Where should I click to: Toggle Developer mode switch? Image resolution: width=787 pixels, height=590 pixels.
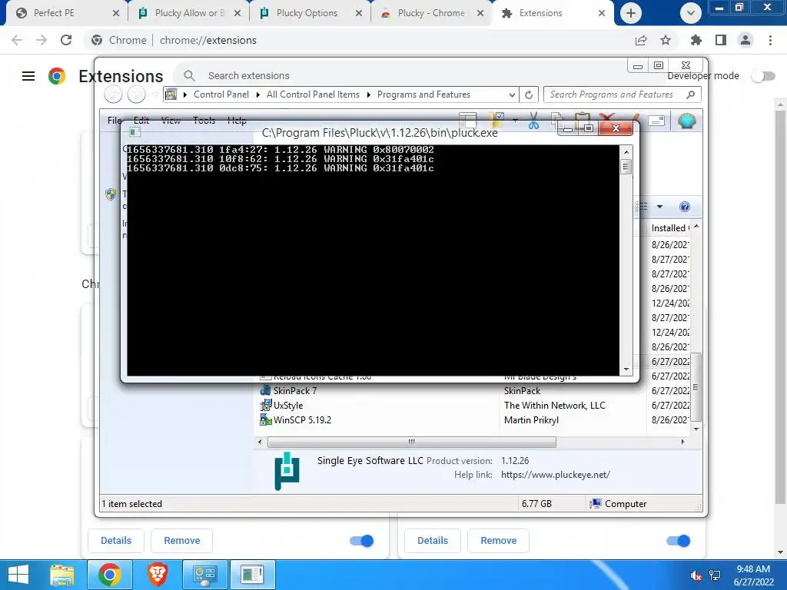[x=763, y=76]
